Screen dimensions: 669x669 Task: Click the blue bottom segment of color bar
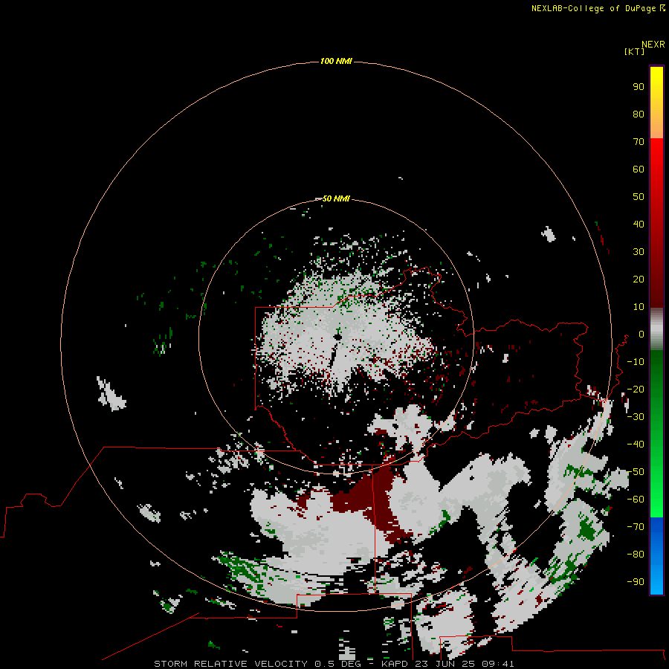point(656,556)
